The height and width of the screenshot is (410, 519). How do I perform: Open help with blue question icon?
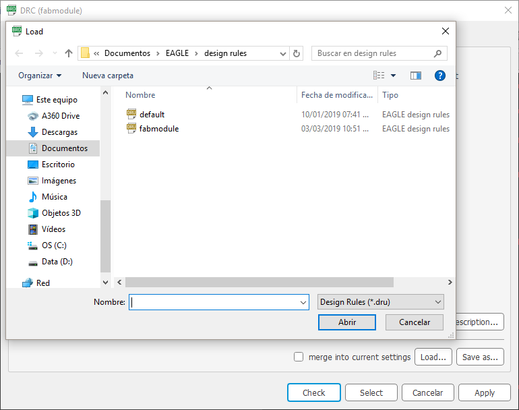pos(440,76)
